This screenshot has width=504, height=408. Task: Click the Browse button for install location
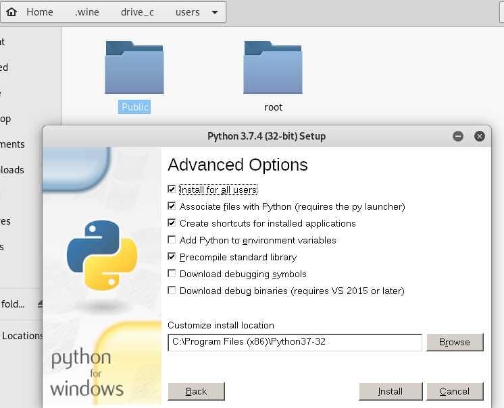coord(455,342)
